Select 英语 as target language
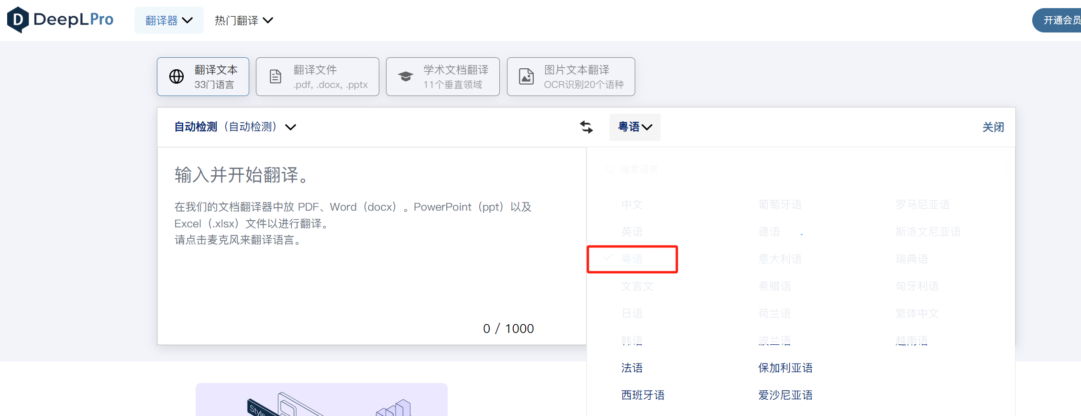Viewport: 1081px width, 416px height. pyautogui.click(x=632, y=232)
